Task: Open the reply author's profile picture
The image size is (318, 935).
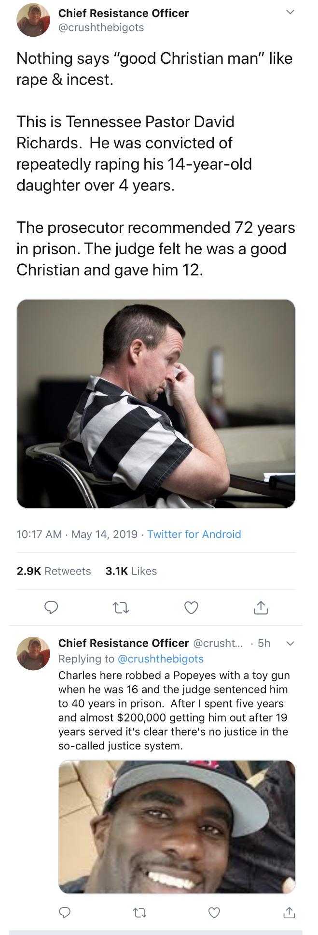Action: point(33,653)
